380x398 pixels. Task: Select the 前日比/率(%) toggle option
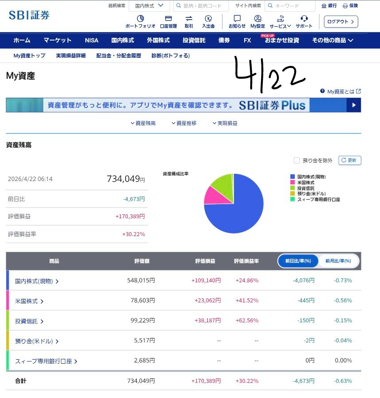(x=298, y=261)
